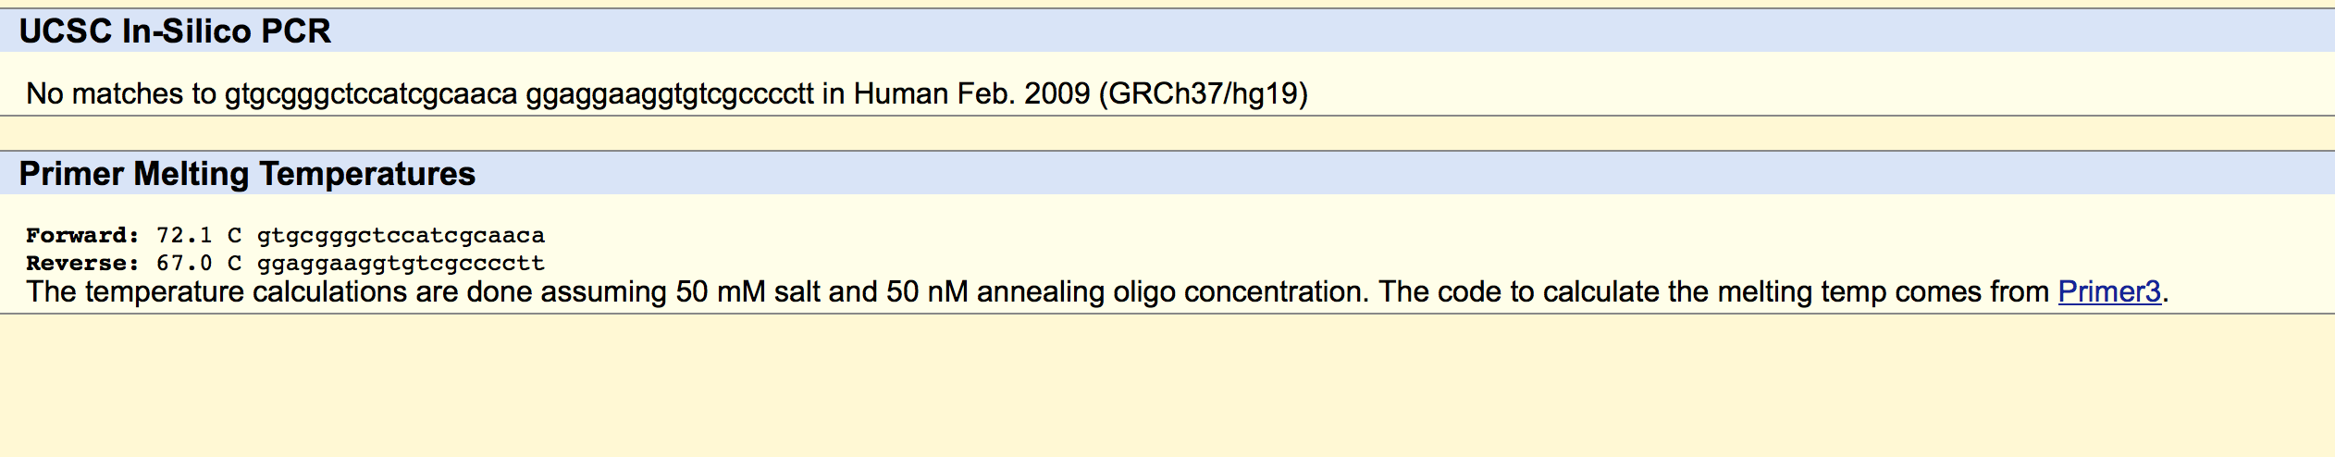Click the bold "Forward:" label
This screenshot has height=457, width=2335.
click(82, 235)
